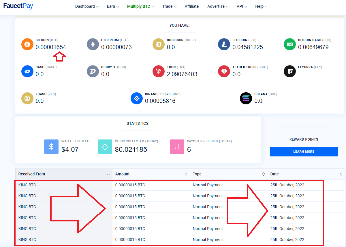
Task: Click the Zcash coin icon
Action: click(x=27, y=98)
